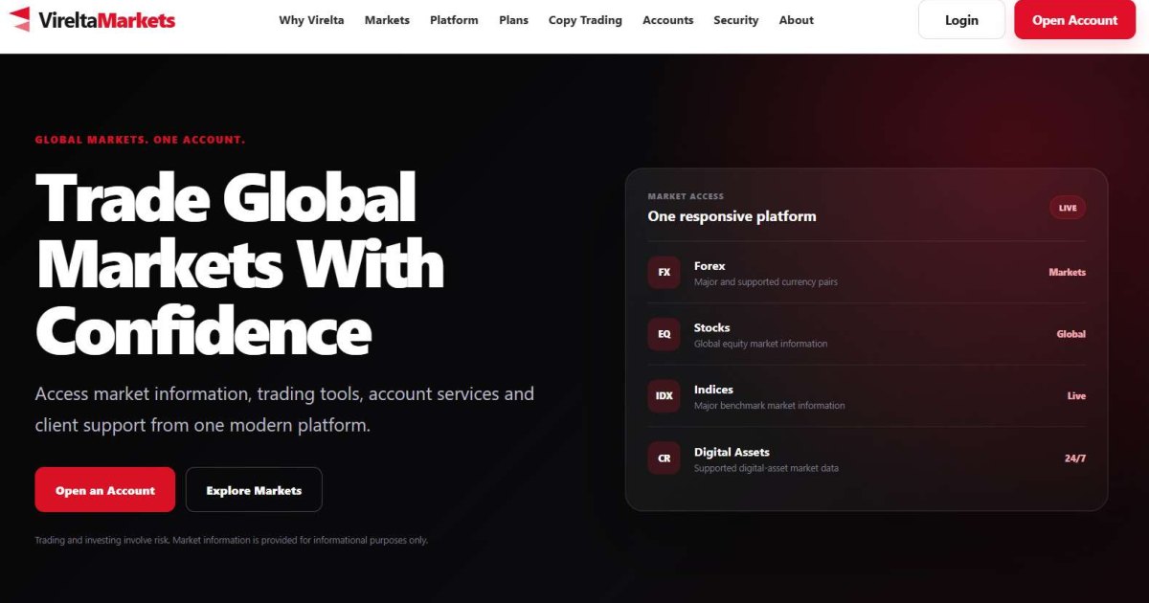Click 'Supported digital-asset market data' text
Image resolution: width=1149 pixels, height=603 pixels.
[766, 468]
